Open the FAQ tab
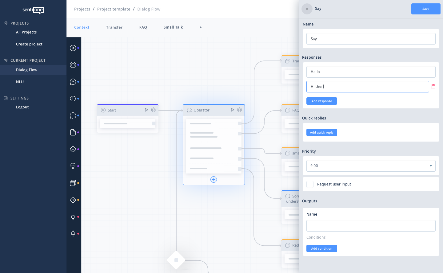 tap(143, 27)
